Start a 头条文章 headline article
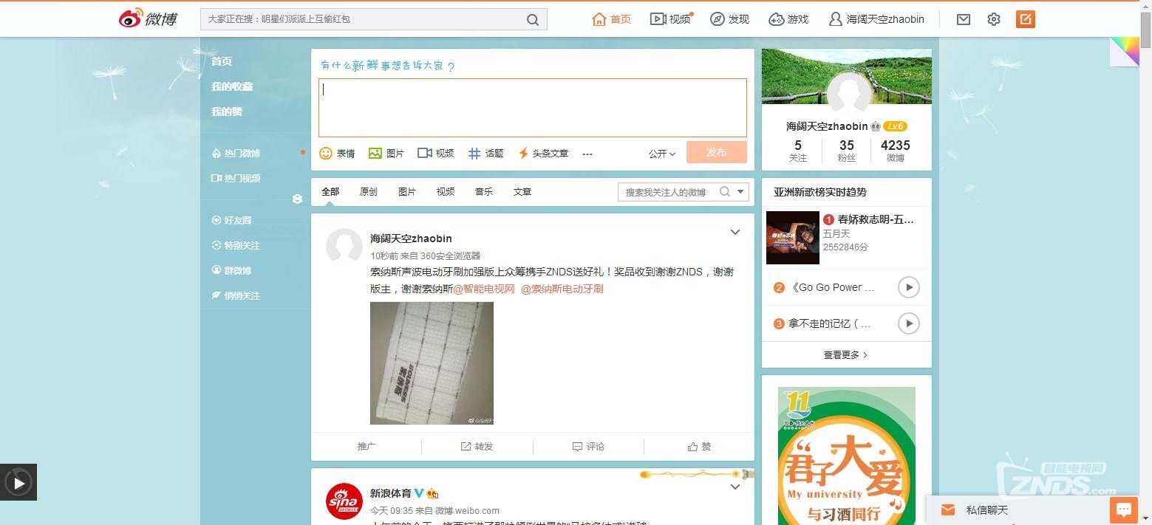 point(543,153)
